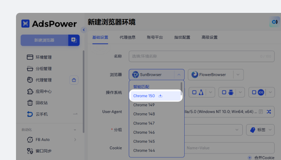Select Chrome 146 from the list
281x160 pixels.
point(144,132)
